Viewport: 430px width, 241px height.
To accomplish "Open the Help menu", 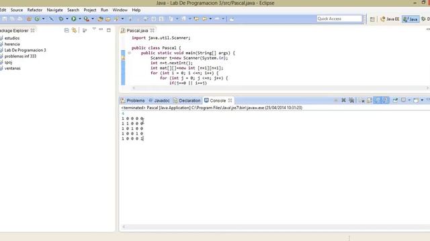I will [136, 10].
